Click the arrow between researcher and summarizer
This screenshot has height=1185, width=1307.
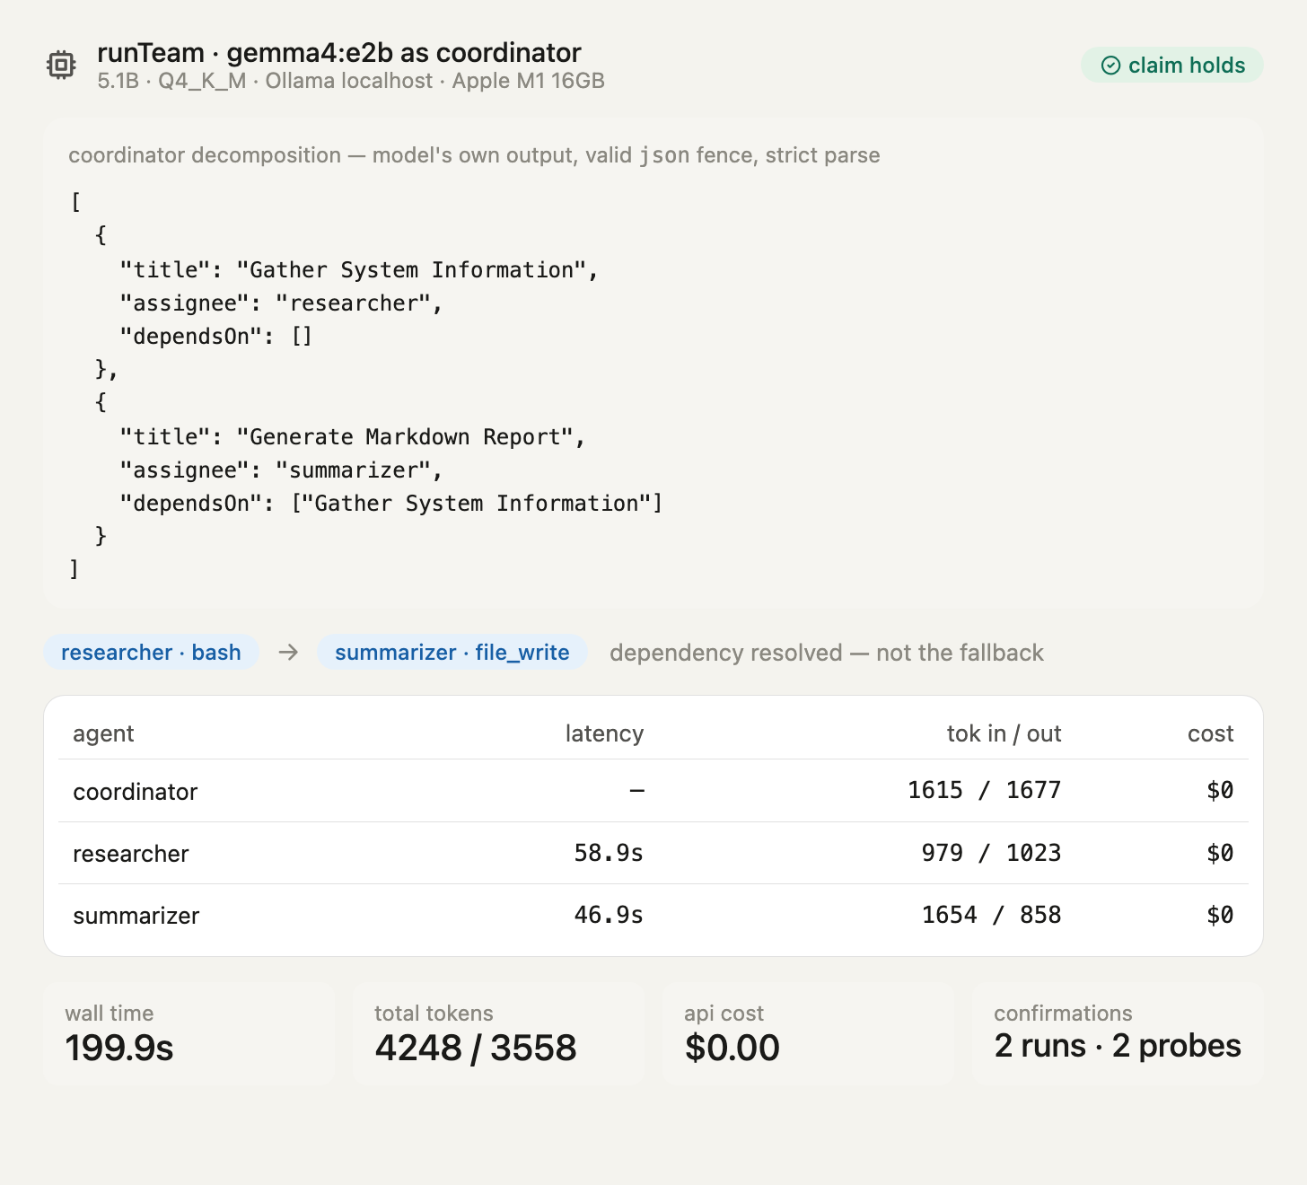click(288, 652)
